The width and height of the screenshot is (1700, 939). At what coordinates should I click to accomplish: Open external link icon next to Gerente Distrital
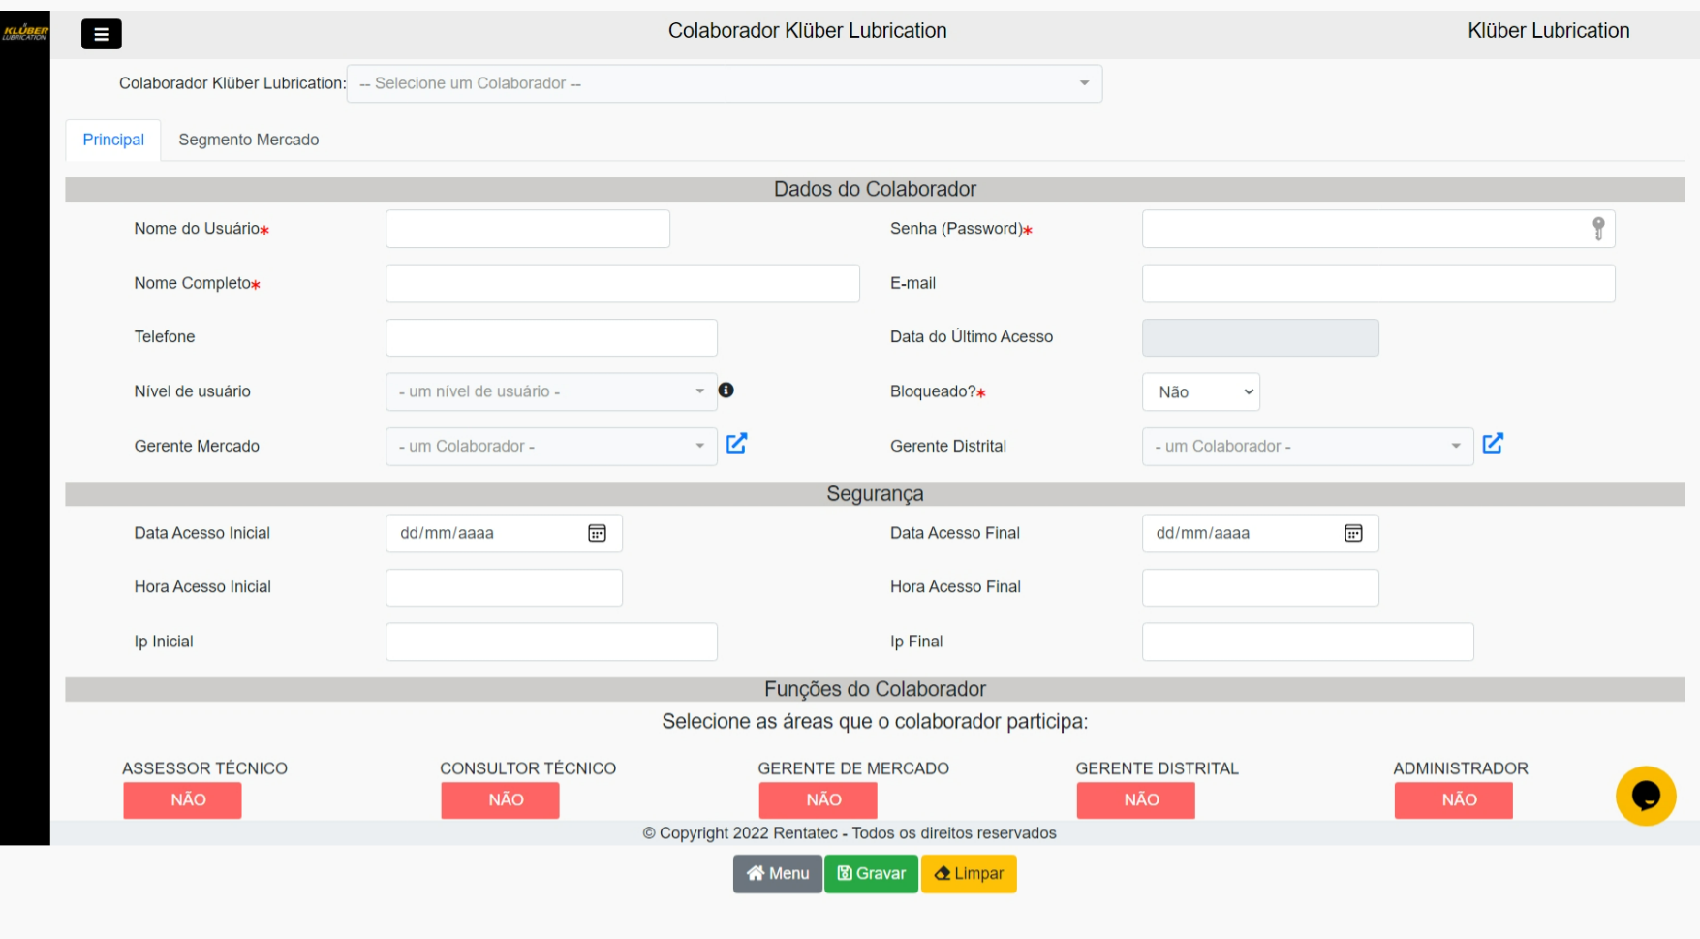click(x=1493, y=444)
